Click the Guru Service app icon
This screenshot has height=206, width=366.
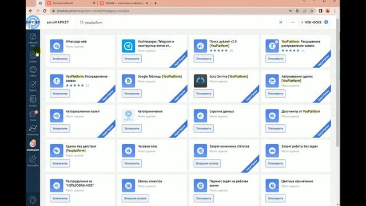[200, 81]
